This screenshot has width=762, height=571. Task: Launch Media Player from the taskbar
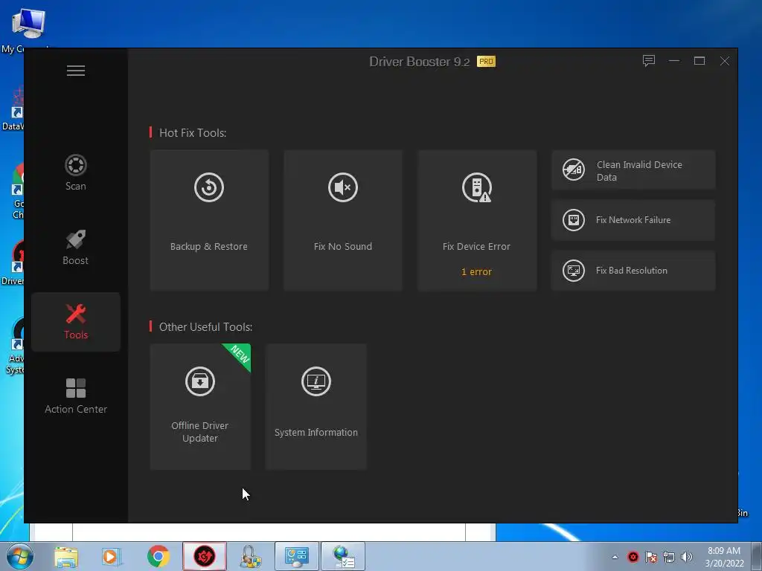pyautogui.click(x=110, y=556)
